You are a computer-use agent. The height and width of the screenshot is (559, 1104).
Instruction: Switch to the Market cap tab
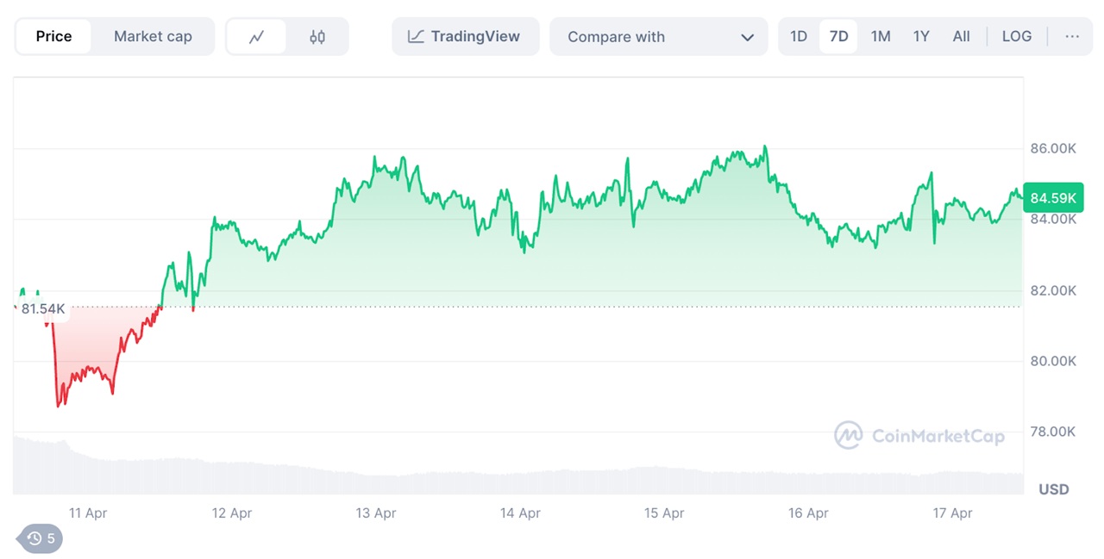153,37
